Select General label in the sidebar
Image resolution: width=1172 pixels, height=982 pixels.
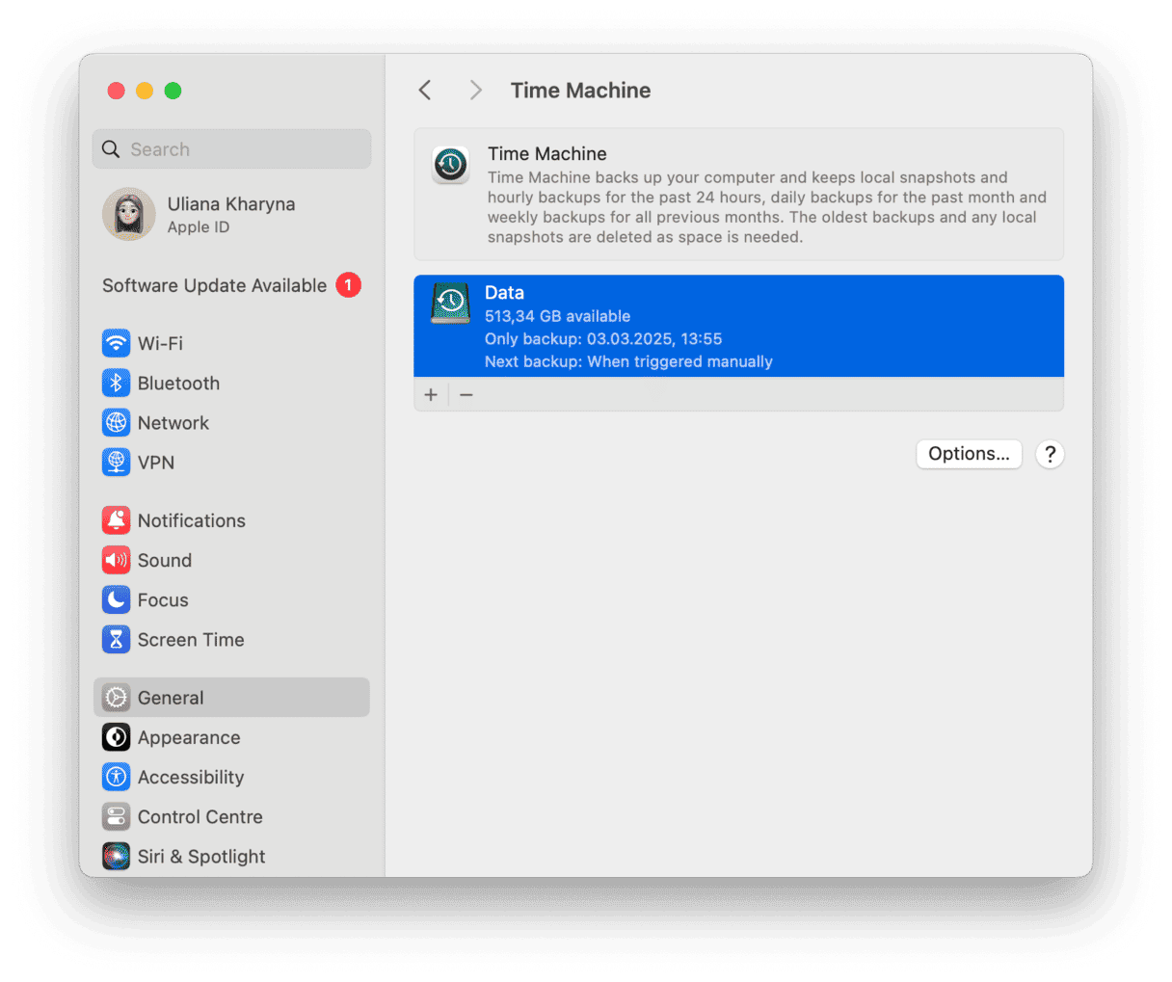tap(171, 698)
